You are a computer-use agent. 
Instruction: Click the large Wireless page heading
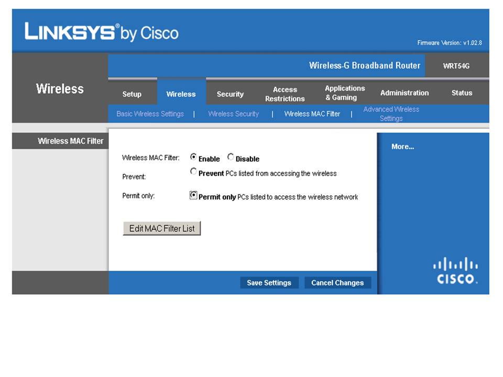pos(60,89)
